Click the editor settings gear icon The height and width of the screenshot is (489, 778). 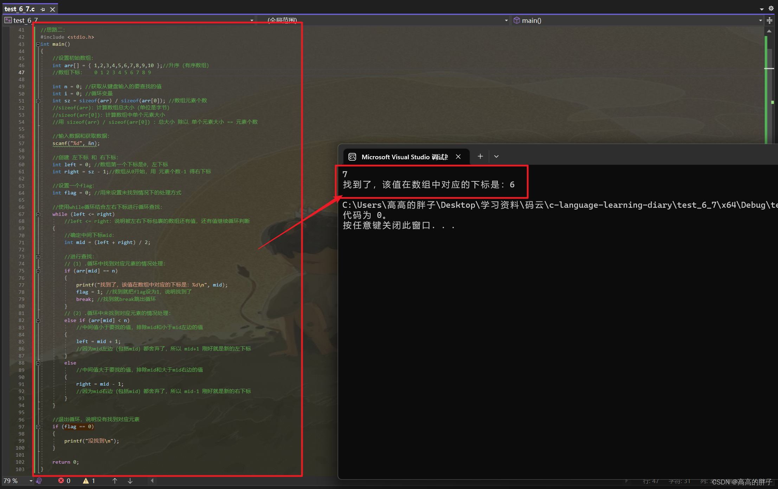(771, 8)
